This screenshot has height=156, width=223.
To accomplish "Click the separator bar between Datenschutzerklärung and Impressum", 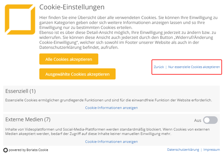I will (201, 150).
